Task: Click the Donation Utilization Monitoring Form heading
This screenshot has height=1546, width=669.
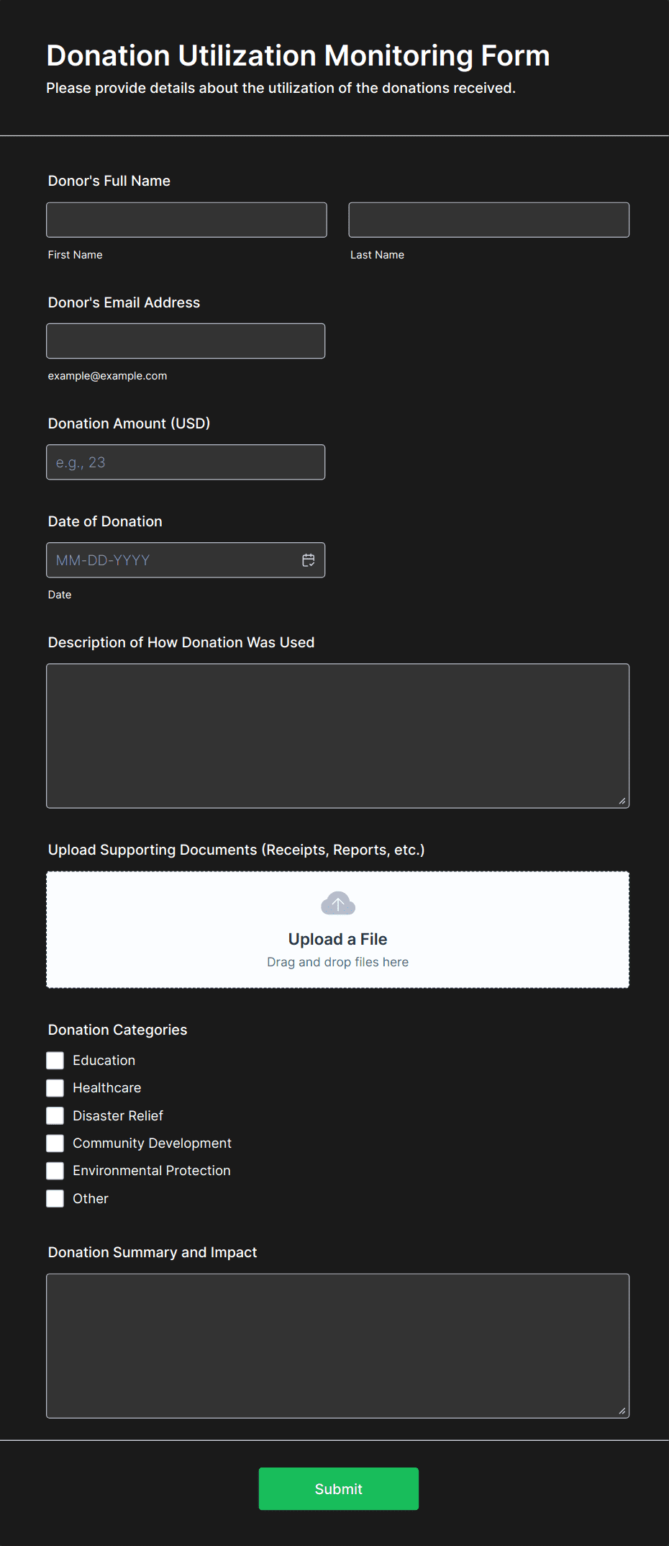Action: click(x=298, y=55)
